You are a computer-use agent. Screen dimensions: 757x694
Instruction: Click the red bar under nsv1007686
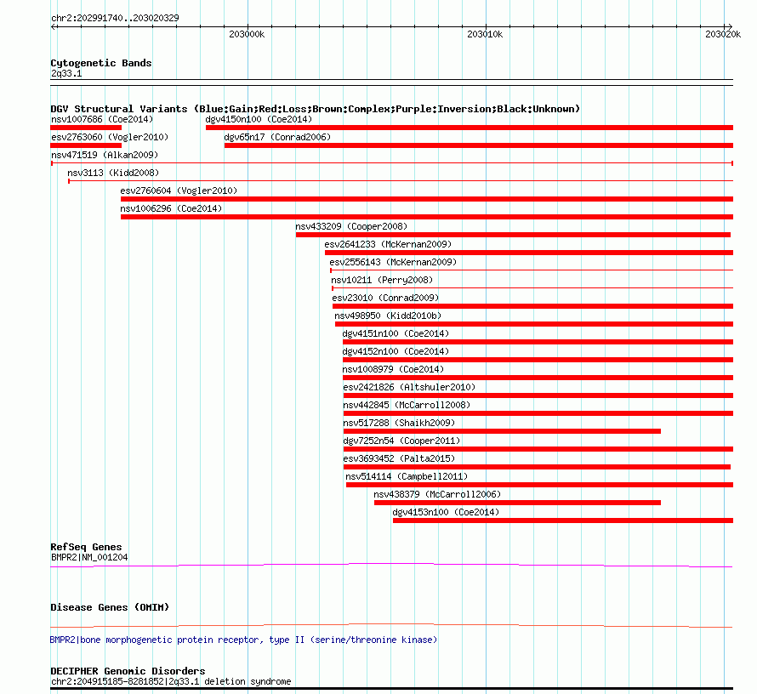point(86,128)
